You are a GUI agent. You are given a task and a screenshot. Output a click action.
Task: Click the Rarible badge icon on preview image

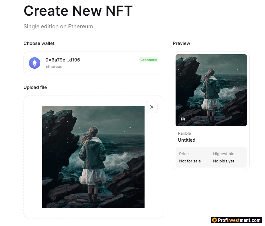point(182,119)
